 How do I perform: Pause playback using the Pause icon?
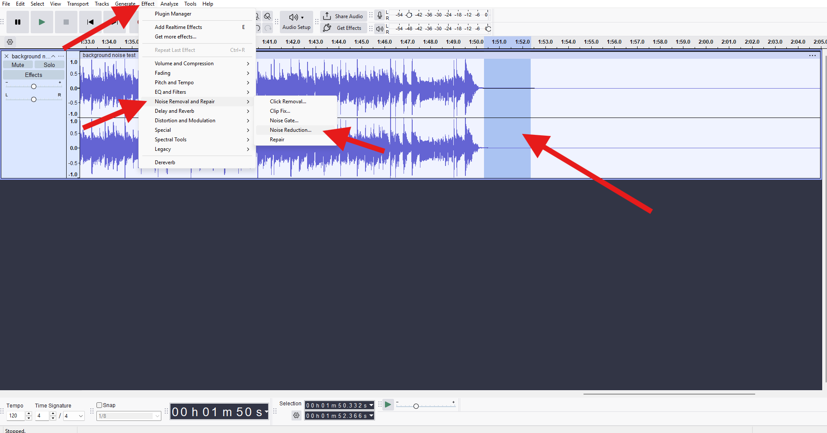coord(17,22)
